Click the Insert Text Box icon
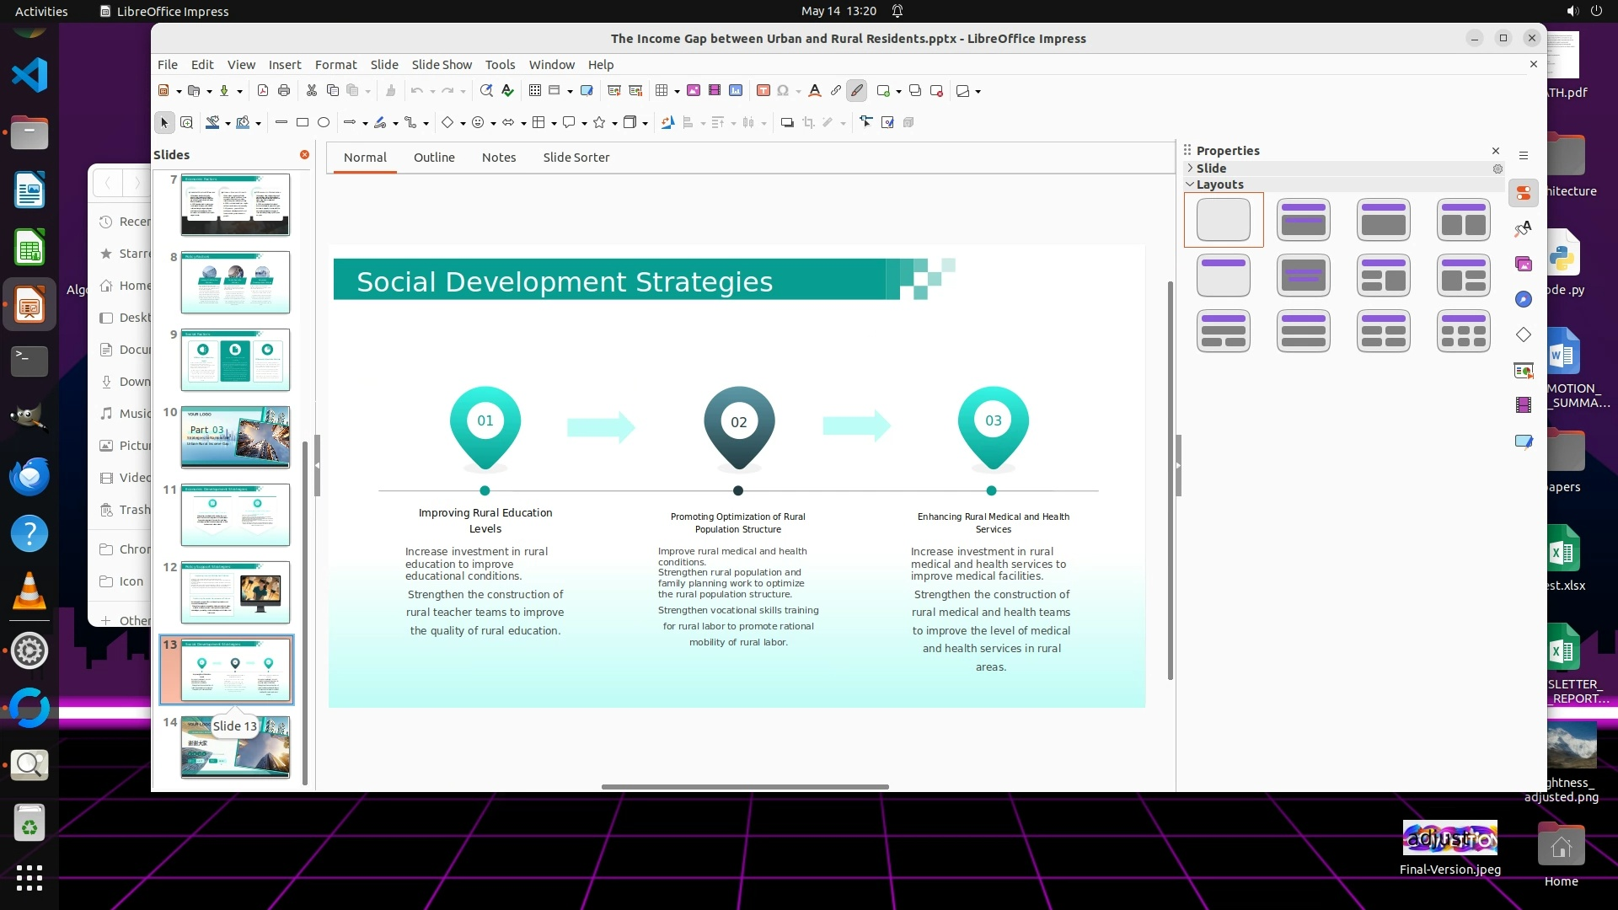This screenshot has height=910, width=1618. pos(763,91)
